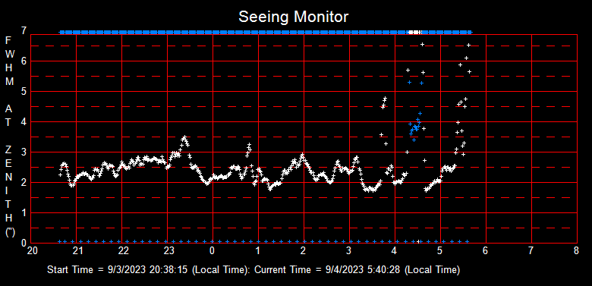Click the y-axis tick label 3
Viewport: 592px width, 286px height.
24,152
